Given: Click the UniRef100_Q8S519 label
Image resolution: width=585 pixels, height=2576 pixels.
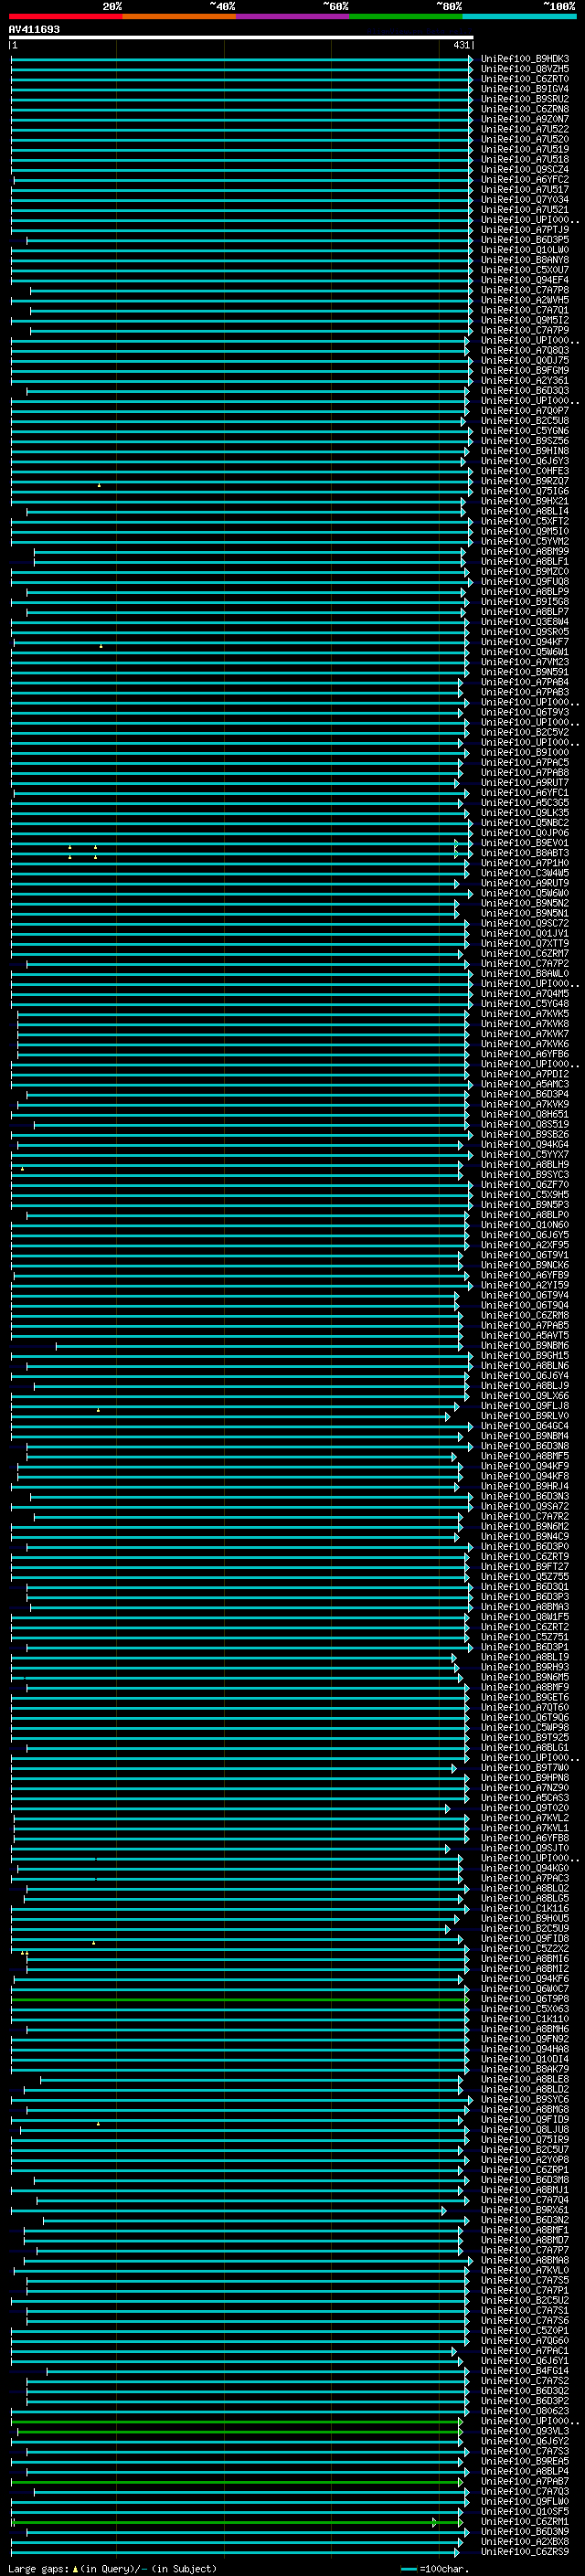Looking at the screenshot, I should coord(524,1124).
